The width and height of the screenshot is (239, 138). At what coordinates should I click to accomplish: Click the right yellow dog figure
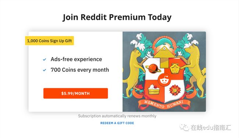tap(194, 70)
